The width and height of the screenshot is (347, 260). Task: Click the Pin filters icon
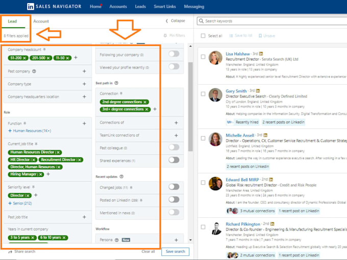pyautogui.click(x=165, y=36)
